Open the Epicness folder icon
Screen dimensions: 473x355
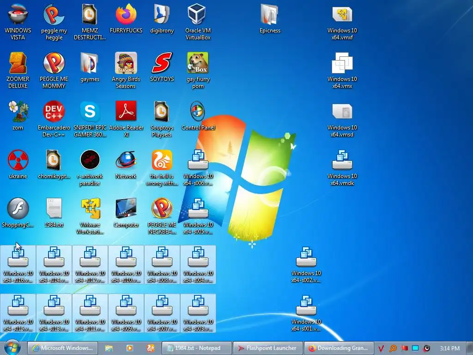tap(270, 18)
